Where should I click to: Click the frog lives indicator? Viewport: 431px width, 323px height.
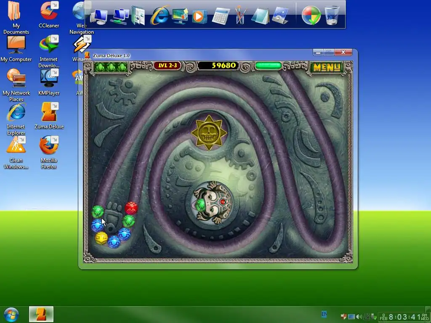111,67
